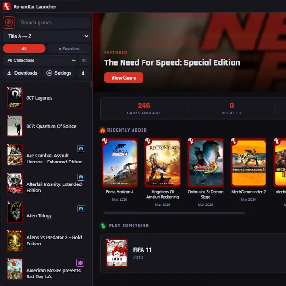This screenshot has height=286, width=286.
Task: Open the collection manager icon beside All Collections
Action: 84,61
